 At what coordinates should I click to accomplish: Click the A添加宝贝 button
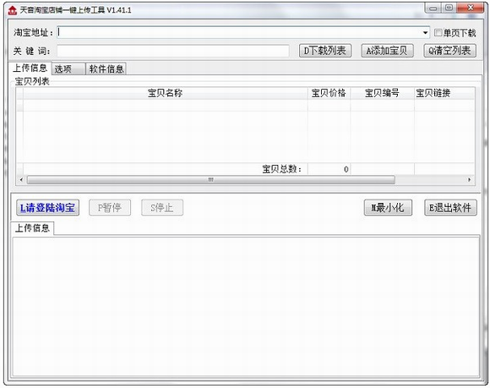387,51
